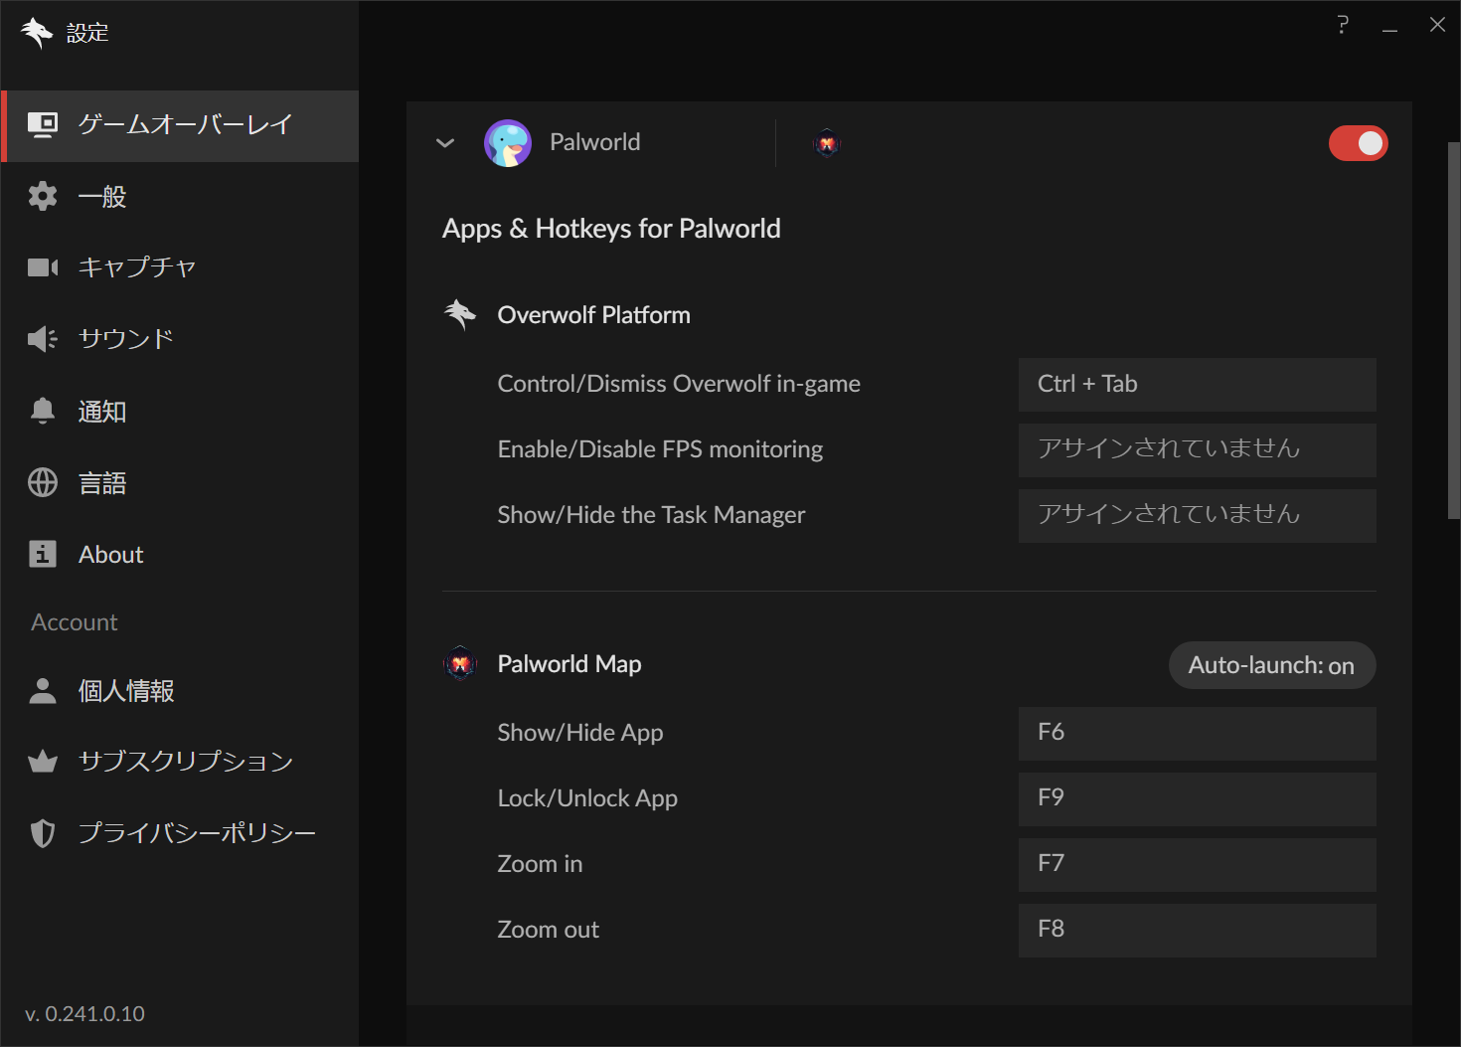Open プライバシーポリシー link
Viewport: 1461px width, 1047px height.
[180, 833]
